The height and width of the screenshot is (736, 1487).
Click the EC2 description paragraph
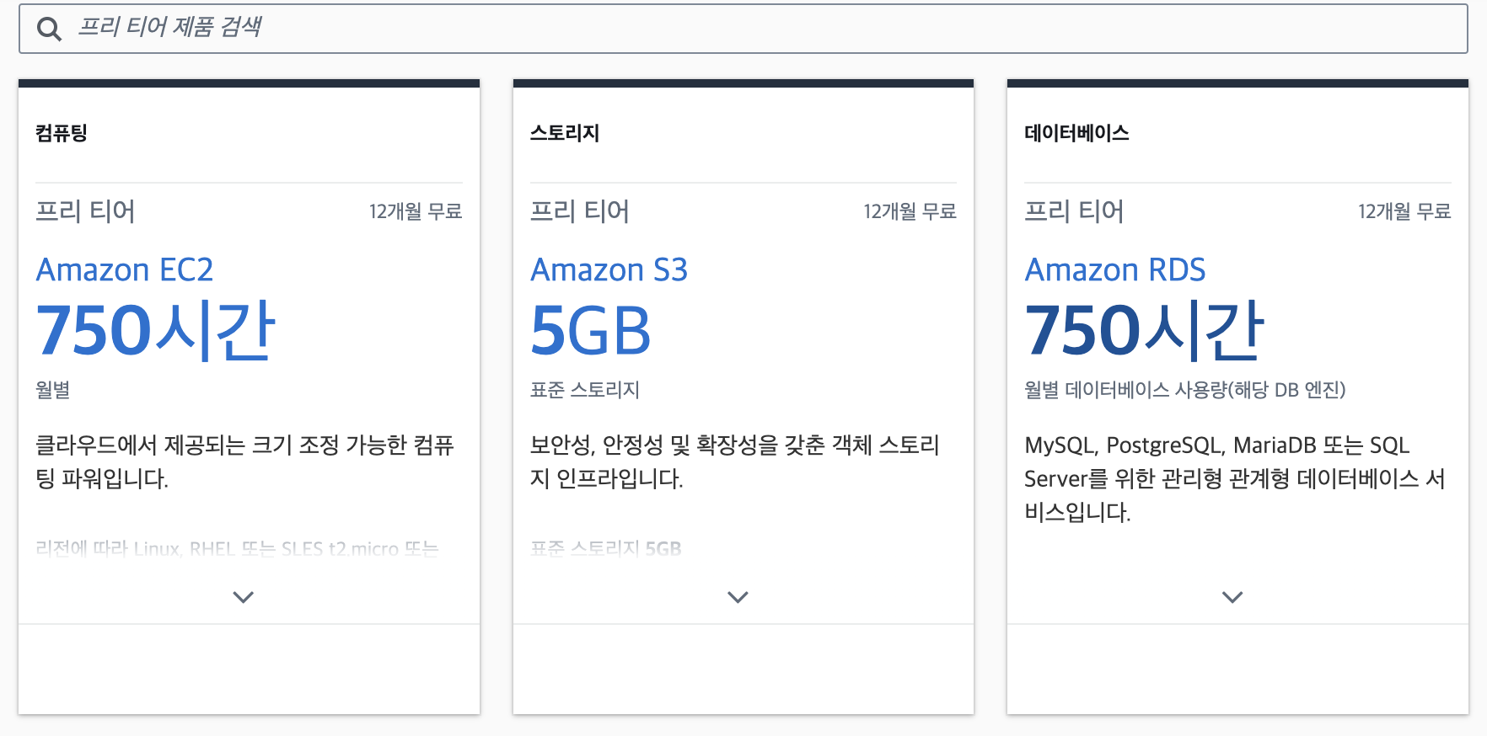coord(244,461)
